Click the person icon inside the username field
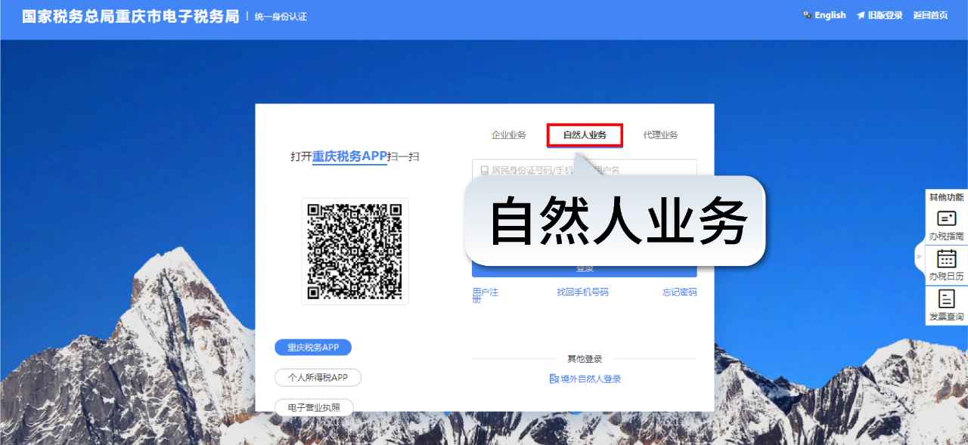 coord(485,169)
